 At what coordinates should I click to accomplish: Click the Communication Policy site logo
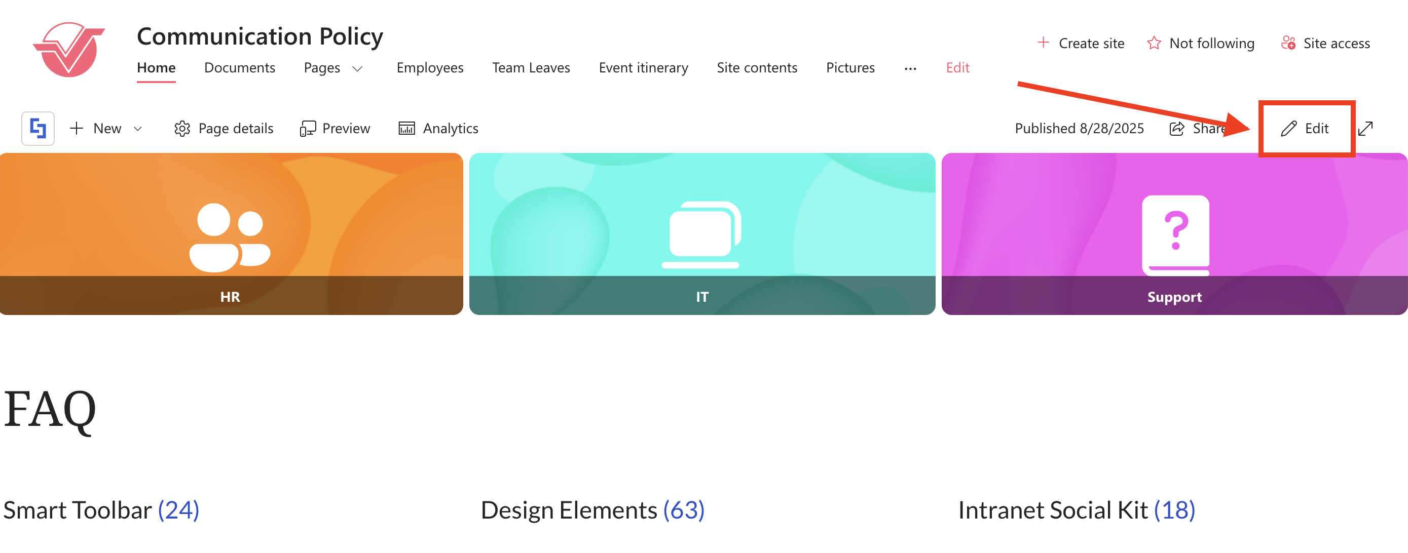click(x=69, y=49)
